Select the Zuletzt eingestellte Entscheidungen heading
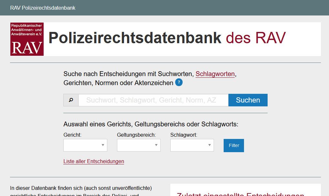The image size is (329, 196). 240,194
